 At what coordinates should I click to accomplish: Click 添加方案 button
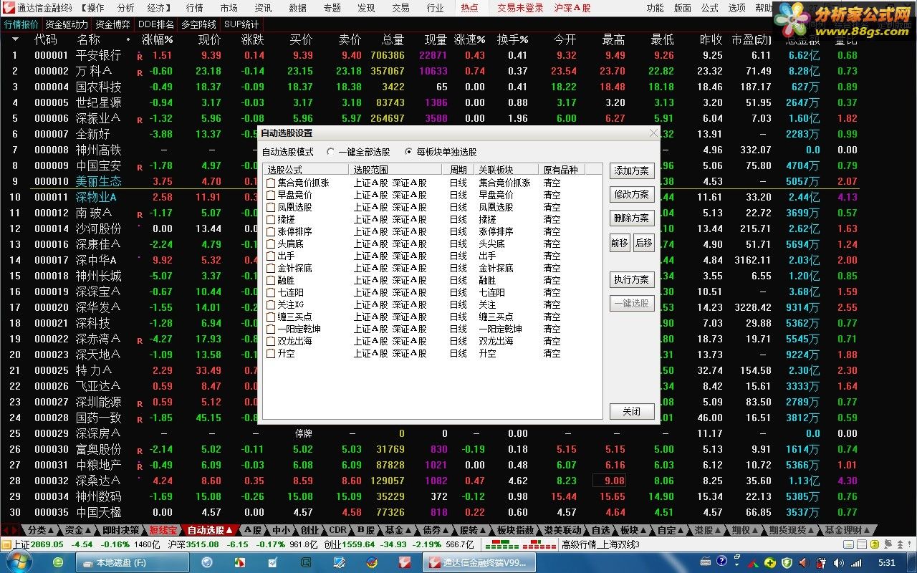tap(631, 170)
